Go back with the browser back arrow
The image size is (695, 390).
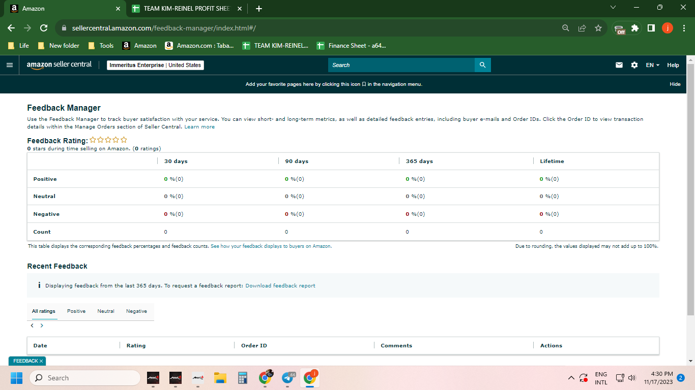pyautogui.click(x=11, y=28)
